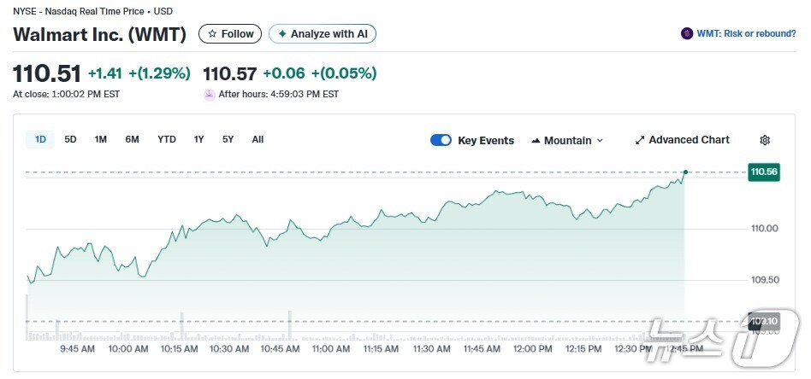Select the 1M time range
The image size is (811, 379).
[x=100, y=139]
